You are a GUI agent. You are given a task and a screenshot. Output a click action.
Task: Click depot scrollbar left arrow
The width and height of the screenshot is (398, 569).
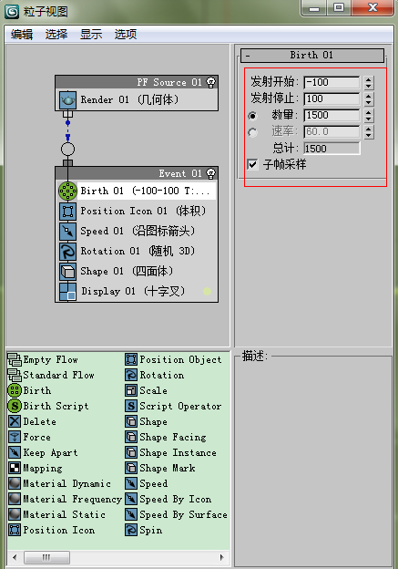click(x=15, y=557)
